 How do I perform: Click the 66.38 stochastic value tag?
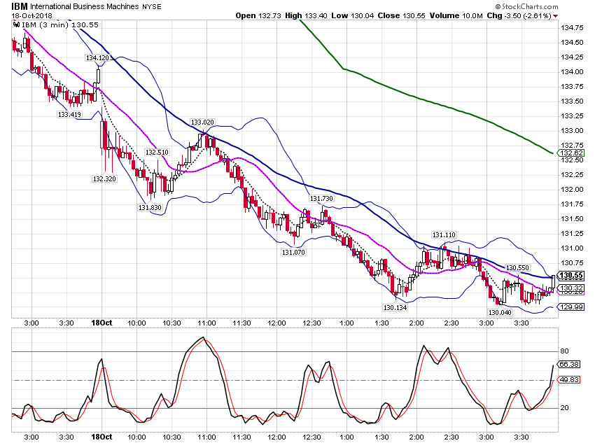click(x=570, y=364)
